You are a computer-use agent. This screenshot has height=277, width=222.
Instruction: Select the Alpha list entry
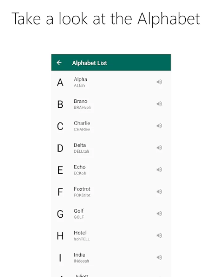click(x=111, y=82)
